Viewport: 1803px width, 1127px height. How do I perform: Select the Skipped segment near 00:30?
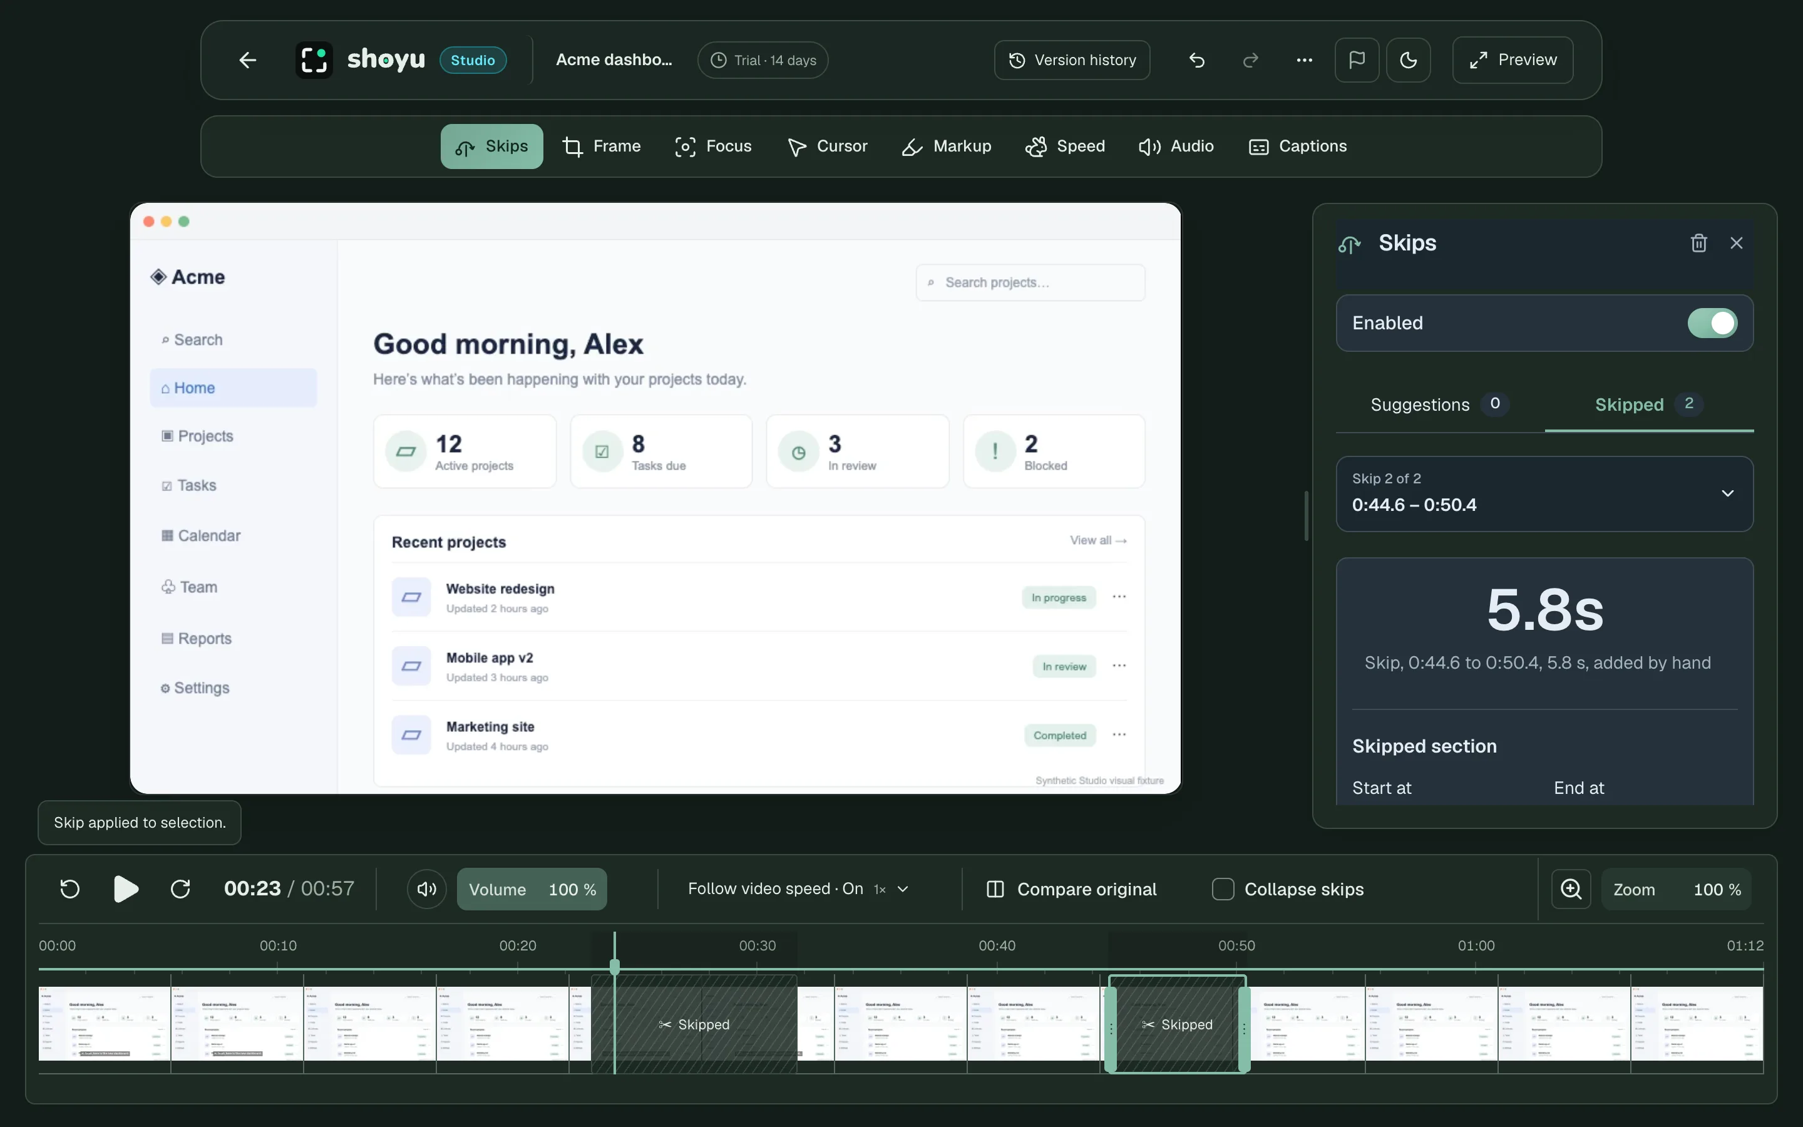(694, 1024)
